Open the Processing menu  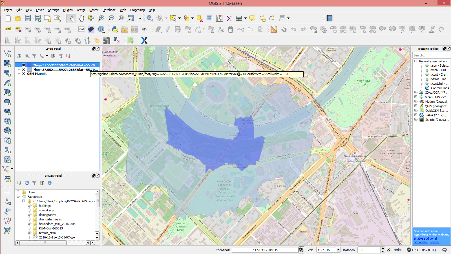point(137,10)
